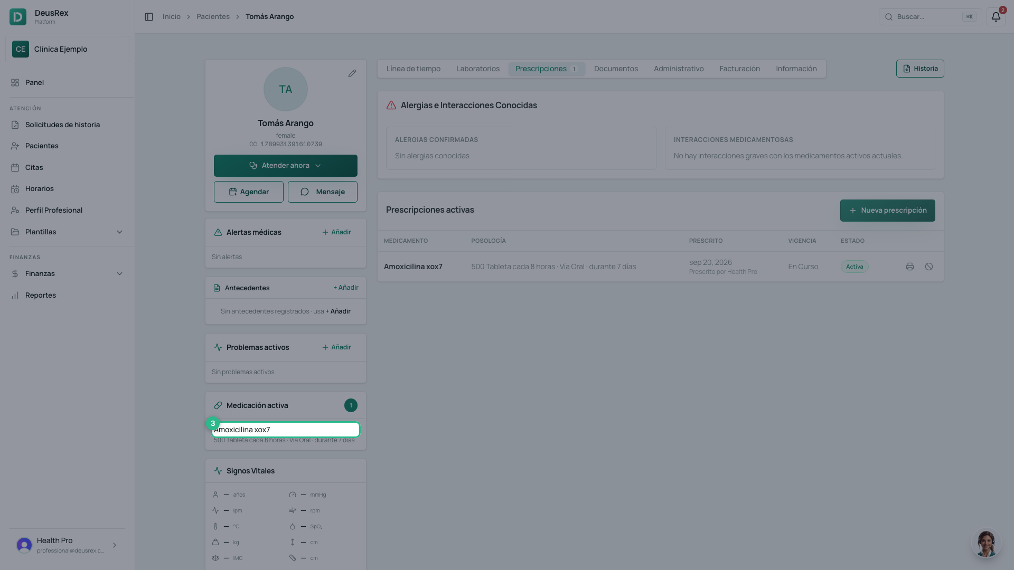Viewport: 1014px width, 570px height.
Task: Open Perfil Profesional page
Action: 67,210
